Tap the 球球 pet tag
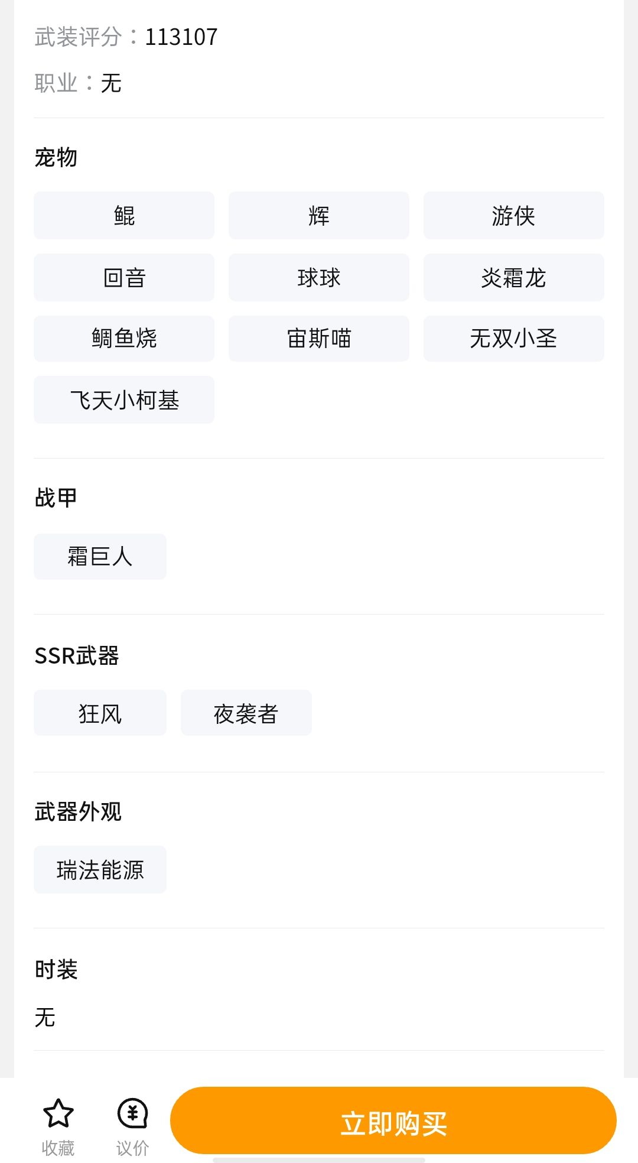Screen dimensions: 638x1163 319,278
